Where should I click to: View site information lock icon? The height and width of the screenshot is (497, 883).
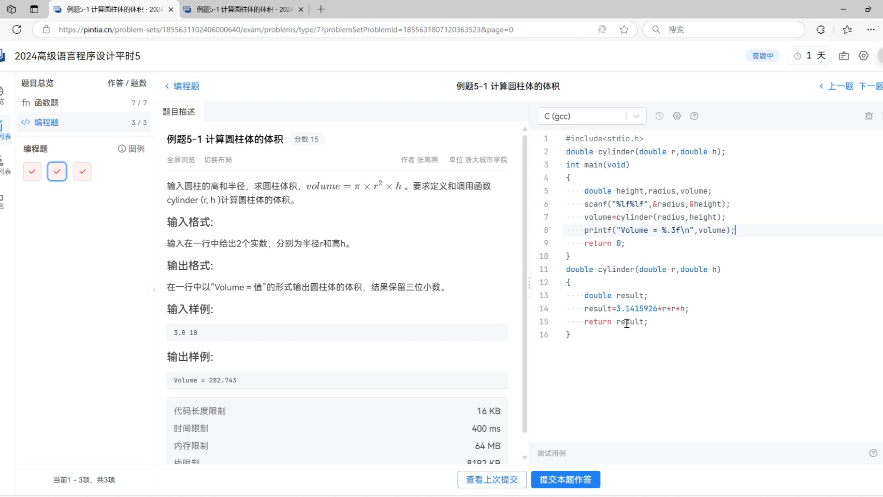click(x=46, y=29)
